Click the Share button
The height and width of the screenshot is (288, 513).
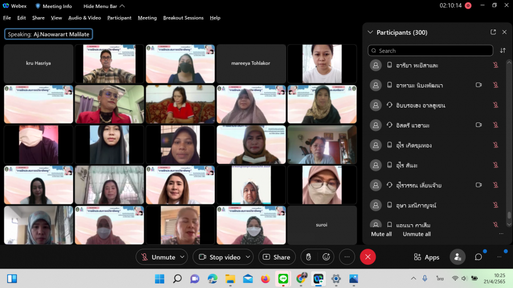277,257
